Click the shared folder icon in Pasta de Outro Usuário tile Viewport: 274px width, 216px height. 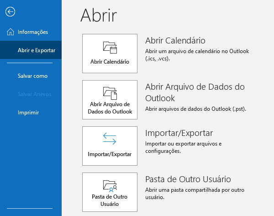click(x=110, y=186)
